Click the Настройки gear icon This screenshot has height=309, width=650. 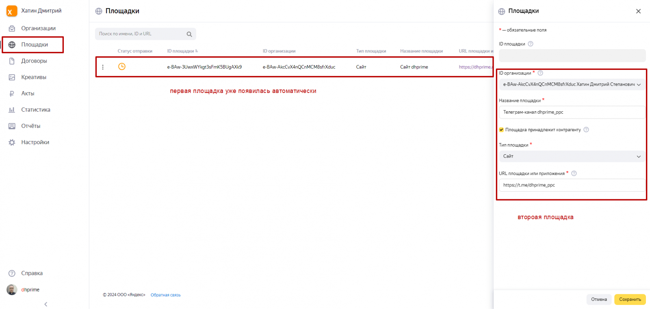pos(12,142)
